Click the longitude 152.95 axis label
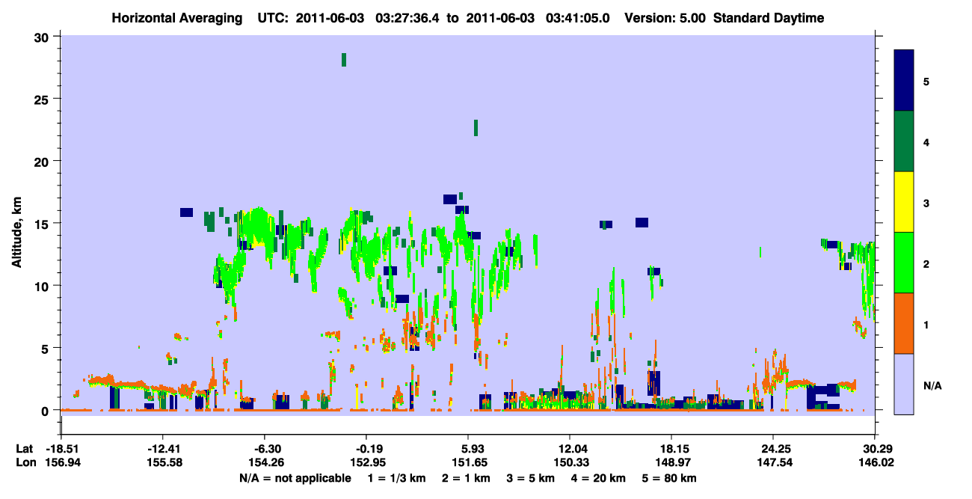This screenshot has height=499, width=972. 366,462
